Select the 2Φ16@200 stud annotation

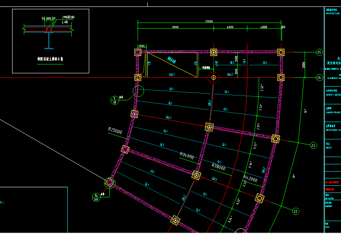(68, 17)
